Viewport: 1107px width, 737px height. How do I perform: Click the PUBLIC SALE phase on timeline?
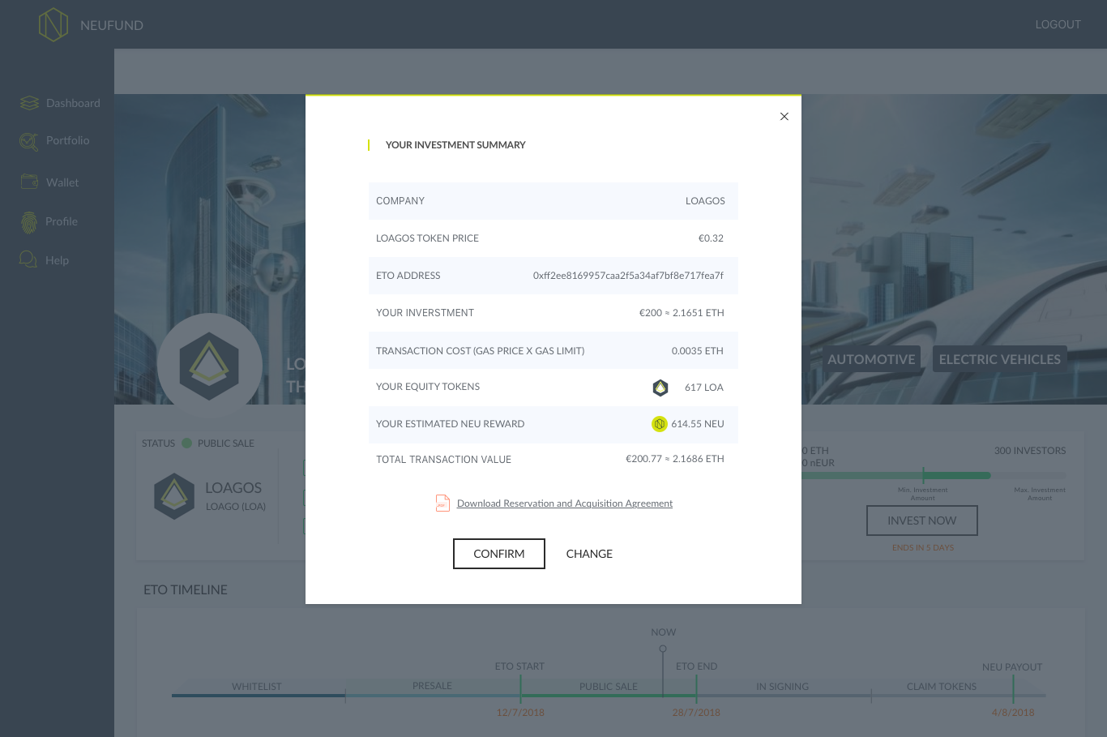609,687
